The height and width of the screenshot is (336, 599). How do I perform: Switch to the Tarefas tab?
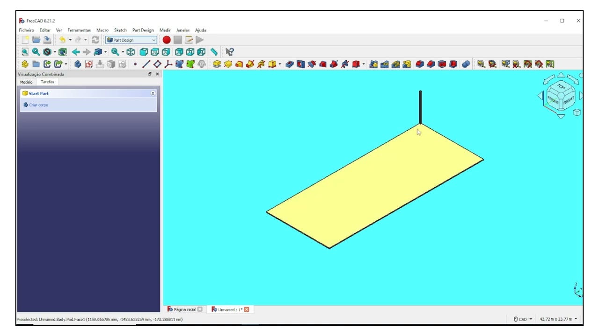(x=47, y=82)
